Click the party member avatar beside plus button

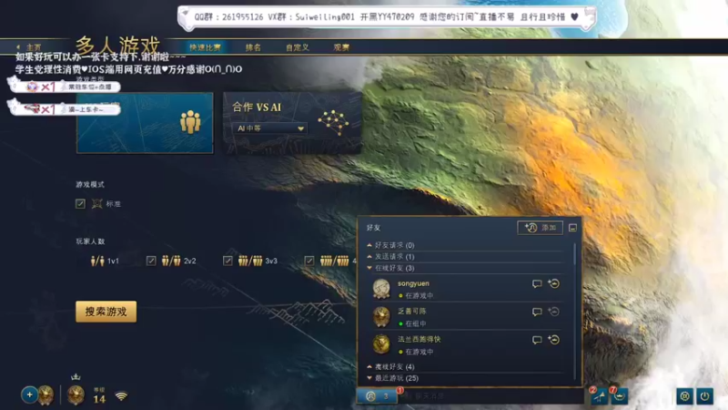[46, 395]
